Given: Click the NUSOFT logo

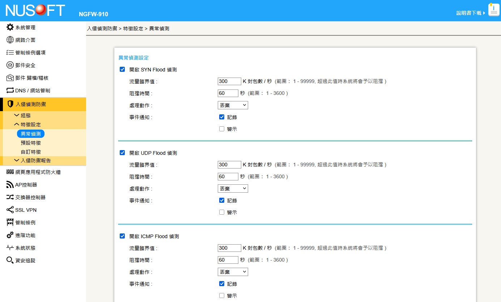Looking at the screenshot, I should click(35, 10).
